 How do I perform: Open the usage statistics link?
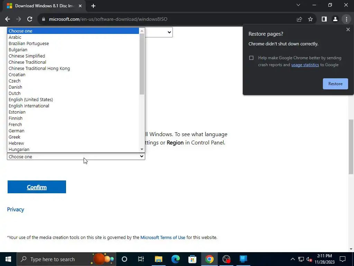[x=305, y=65]
